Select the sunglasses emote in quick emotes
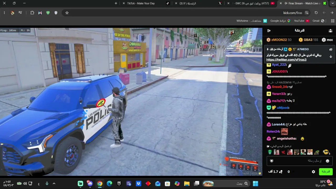This screenshot has width=336, height=189. click(326, 152)
